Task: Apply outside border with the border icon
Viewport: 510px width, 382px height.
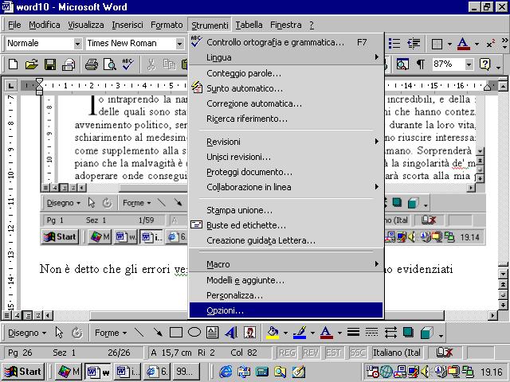Action: point(437,44)
